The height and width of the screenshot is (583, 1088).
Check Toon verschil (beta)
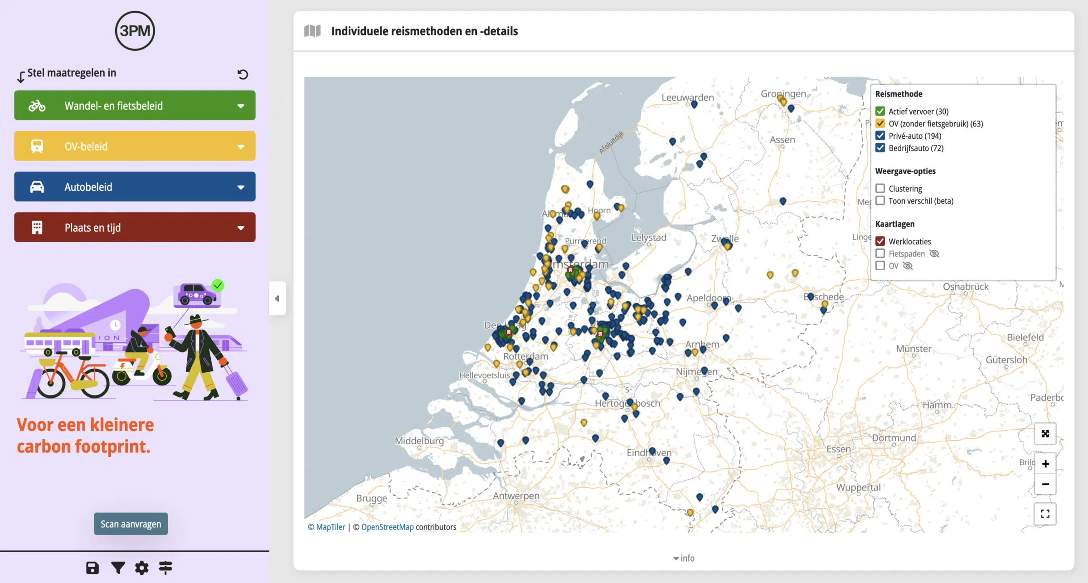click(880, 200)
